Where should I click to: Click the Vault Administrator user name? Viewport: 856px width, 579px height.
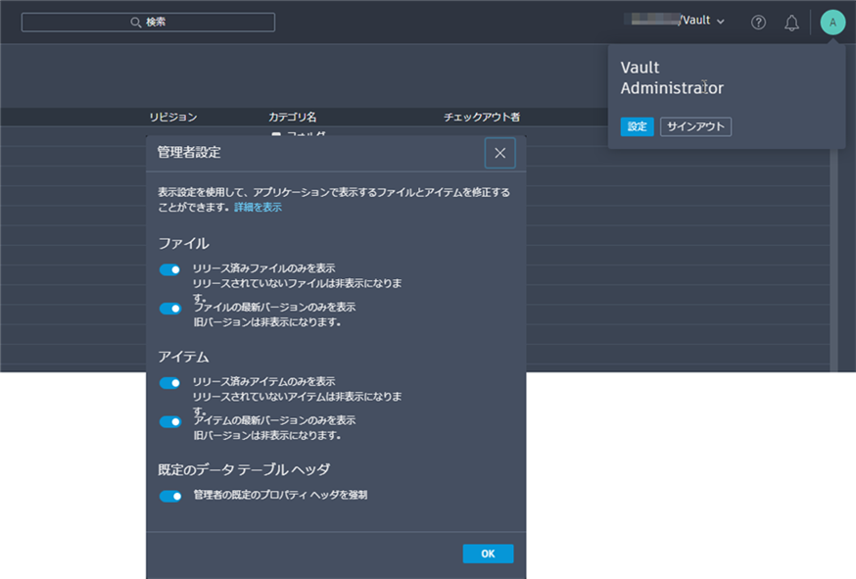[672, 77]
